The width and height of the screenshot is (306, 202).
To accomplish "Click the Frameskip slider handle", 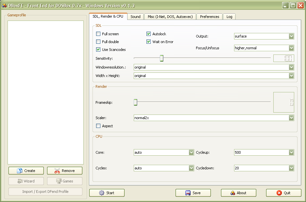I will [135, 102].
